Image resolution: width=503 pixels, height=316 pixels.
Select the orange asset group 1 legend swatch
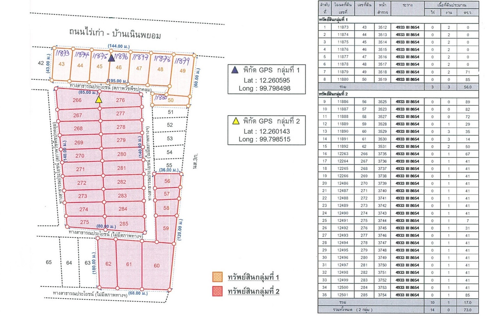(x=218, y=277)
